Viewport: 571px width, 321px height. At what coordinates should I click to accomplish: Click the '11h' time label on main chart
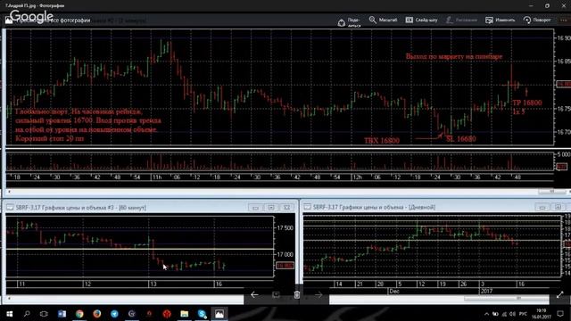pyautogui.click(x=157, y=177)
